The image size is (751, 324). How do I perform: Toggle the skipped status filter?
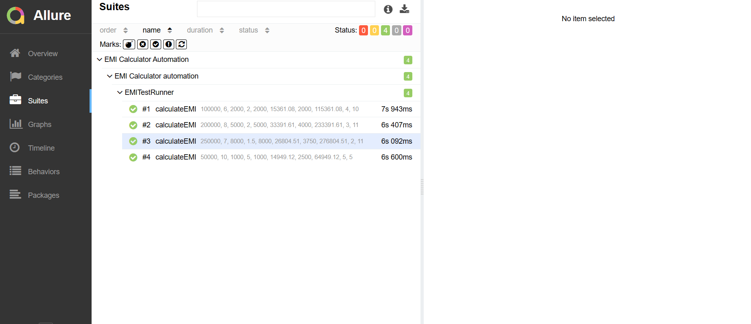pyautogui.click(x=396, y=31)
